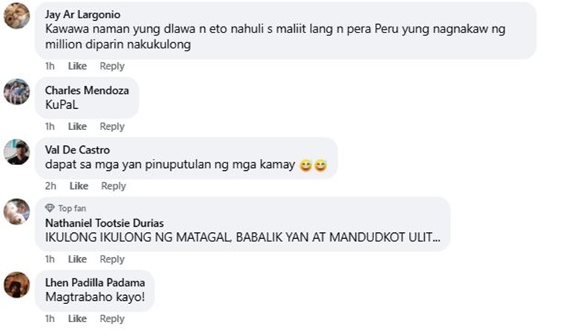Screen dimensions: 567x335
Task: Reply to Charles Mendoza's comment
Action: [112, 126]
